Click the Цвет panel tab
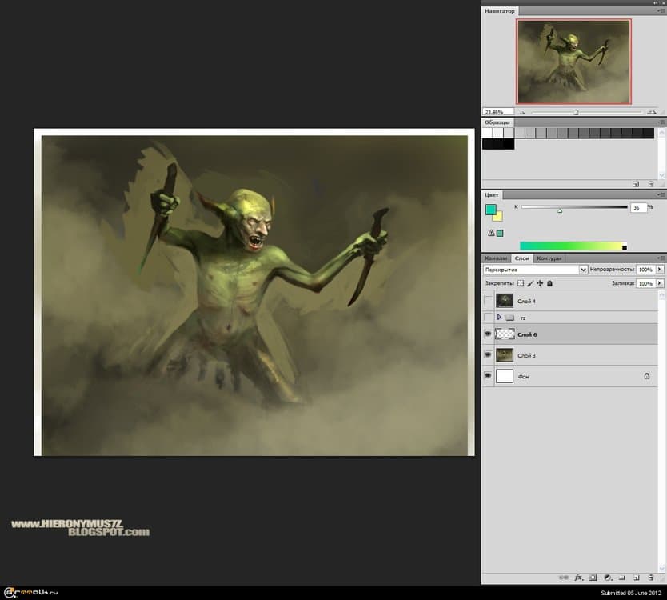 coord(491,195)
